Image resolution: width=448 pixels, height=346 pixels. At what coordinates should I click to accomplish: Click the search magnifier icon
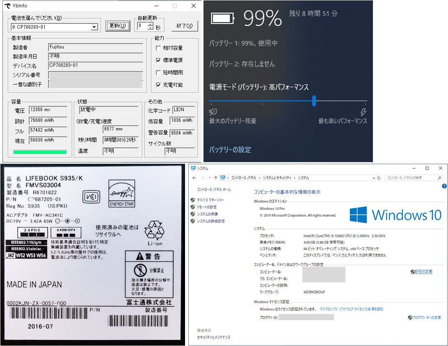[x=440, y=178]
